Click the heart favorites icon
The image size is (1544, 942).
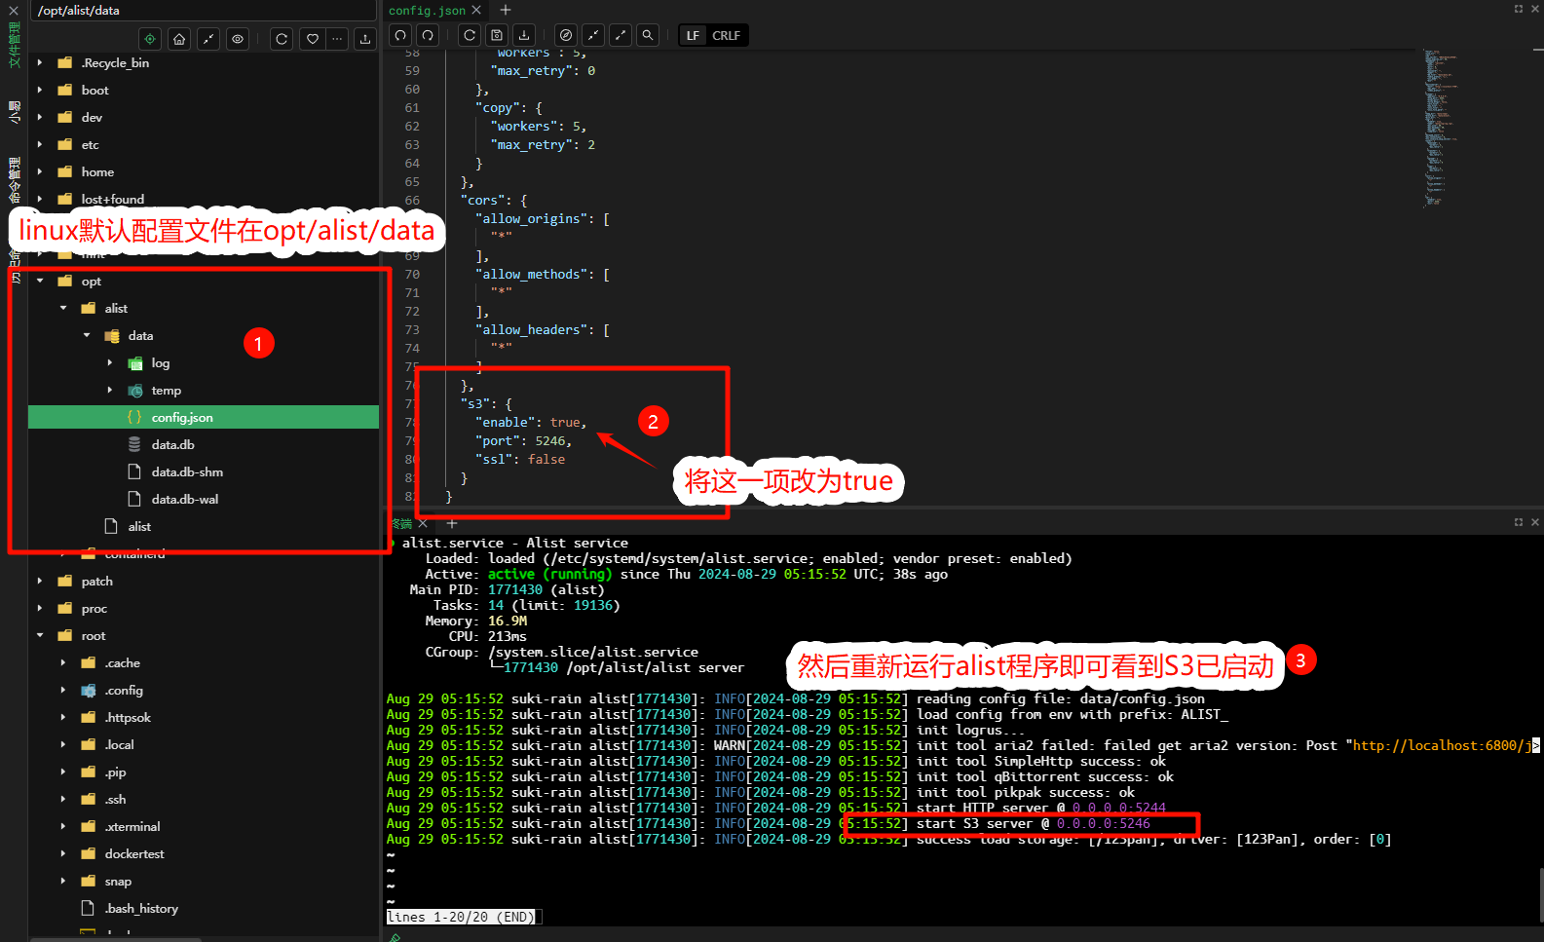click(312, 39)
